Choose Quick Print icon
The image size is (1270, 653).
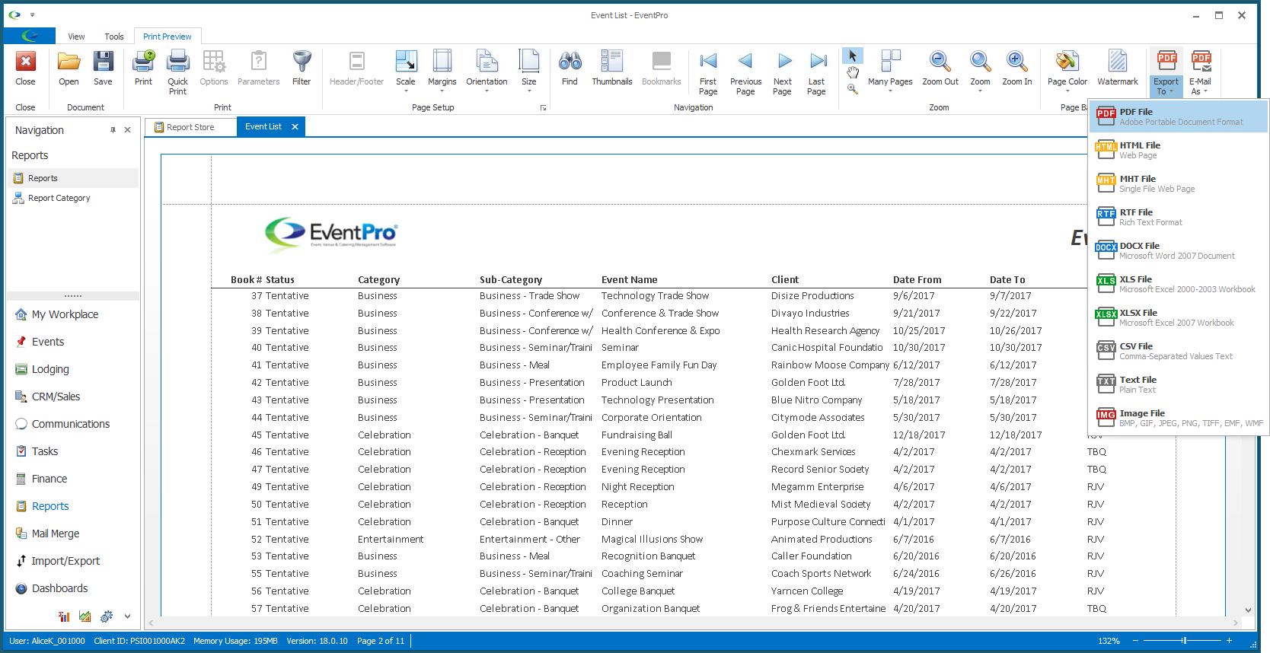pyautogui.click(x=177, y=62)
